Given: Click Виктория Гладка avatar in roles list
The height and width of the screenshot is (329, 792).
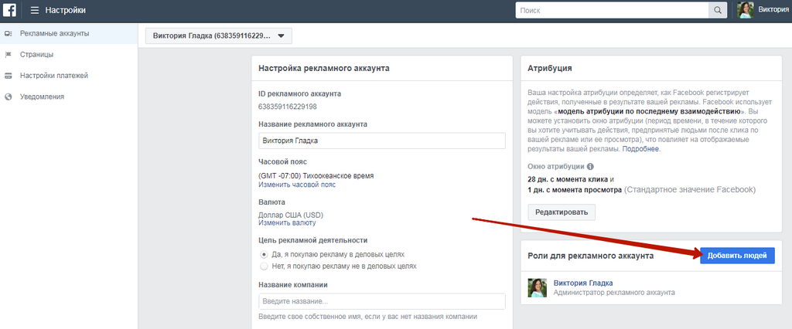Looking at the screenshot, I should coord(538,287).
